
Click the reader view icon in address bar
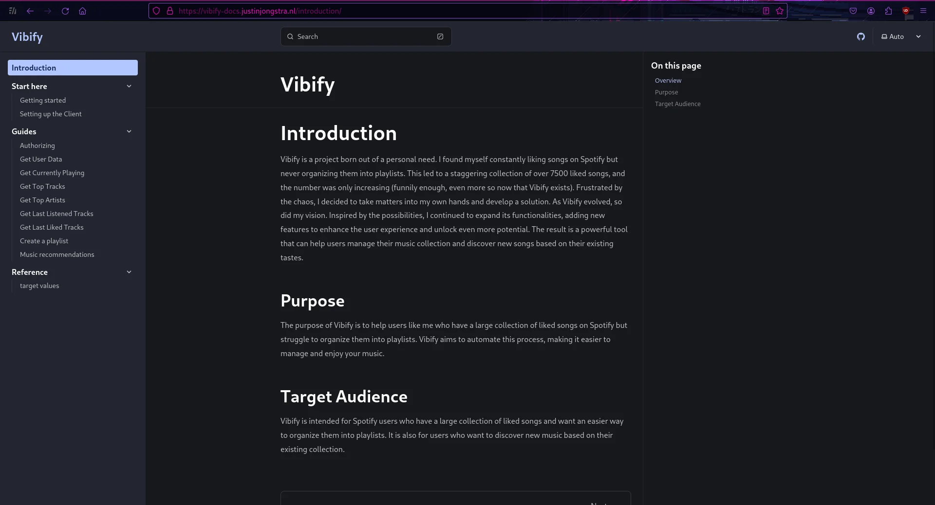766,11
